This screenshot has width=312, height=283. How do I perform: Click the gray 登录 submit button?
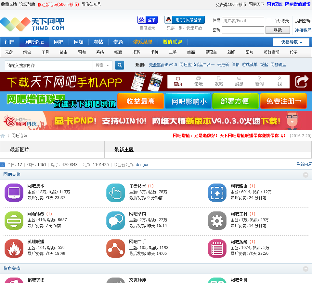point(278,30)
